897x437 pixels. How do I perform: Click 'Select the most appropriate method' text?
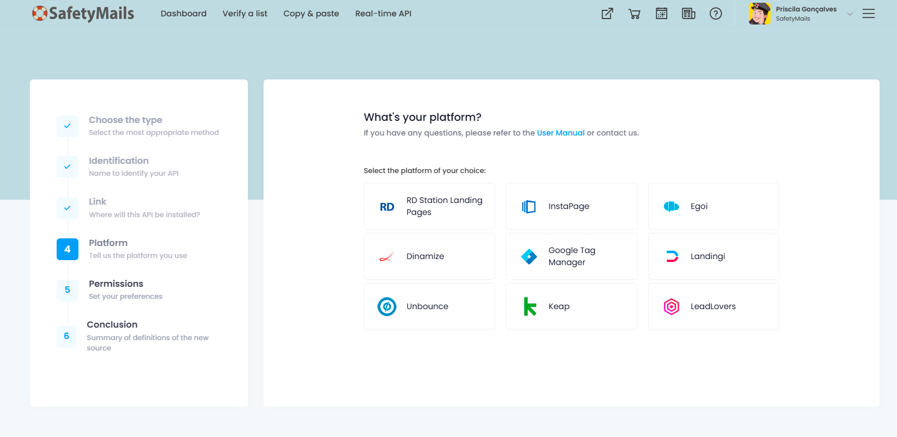(x=154, y=132)
